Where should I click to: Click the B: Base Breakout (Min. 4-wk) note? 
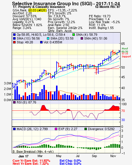tap(33, 152)
